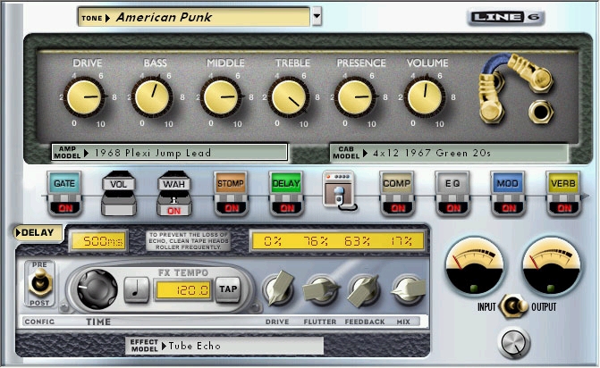Open the Amp Model selector
This screenshot has width=600, height=368.
click(x=170, y=152)
